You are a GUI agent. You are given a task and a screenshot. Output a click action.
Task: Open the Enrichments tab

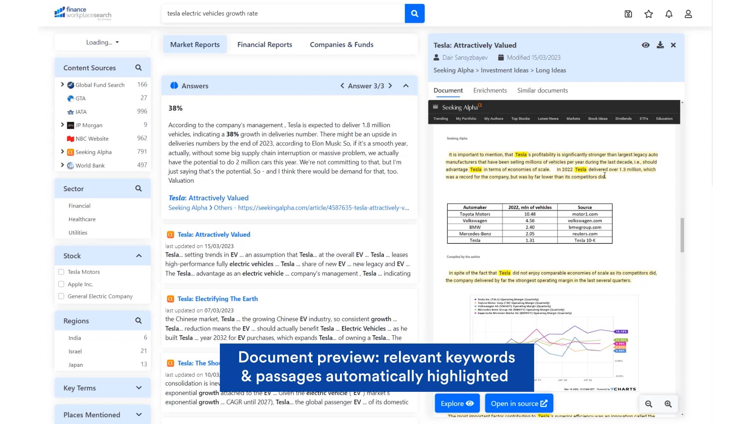(x=490, y=90)
